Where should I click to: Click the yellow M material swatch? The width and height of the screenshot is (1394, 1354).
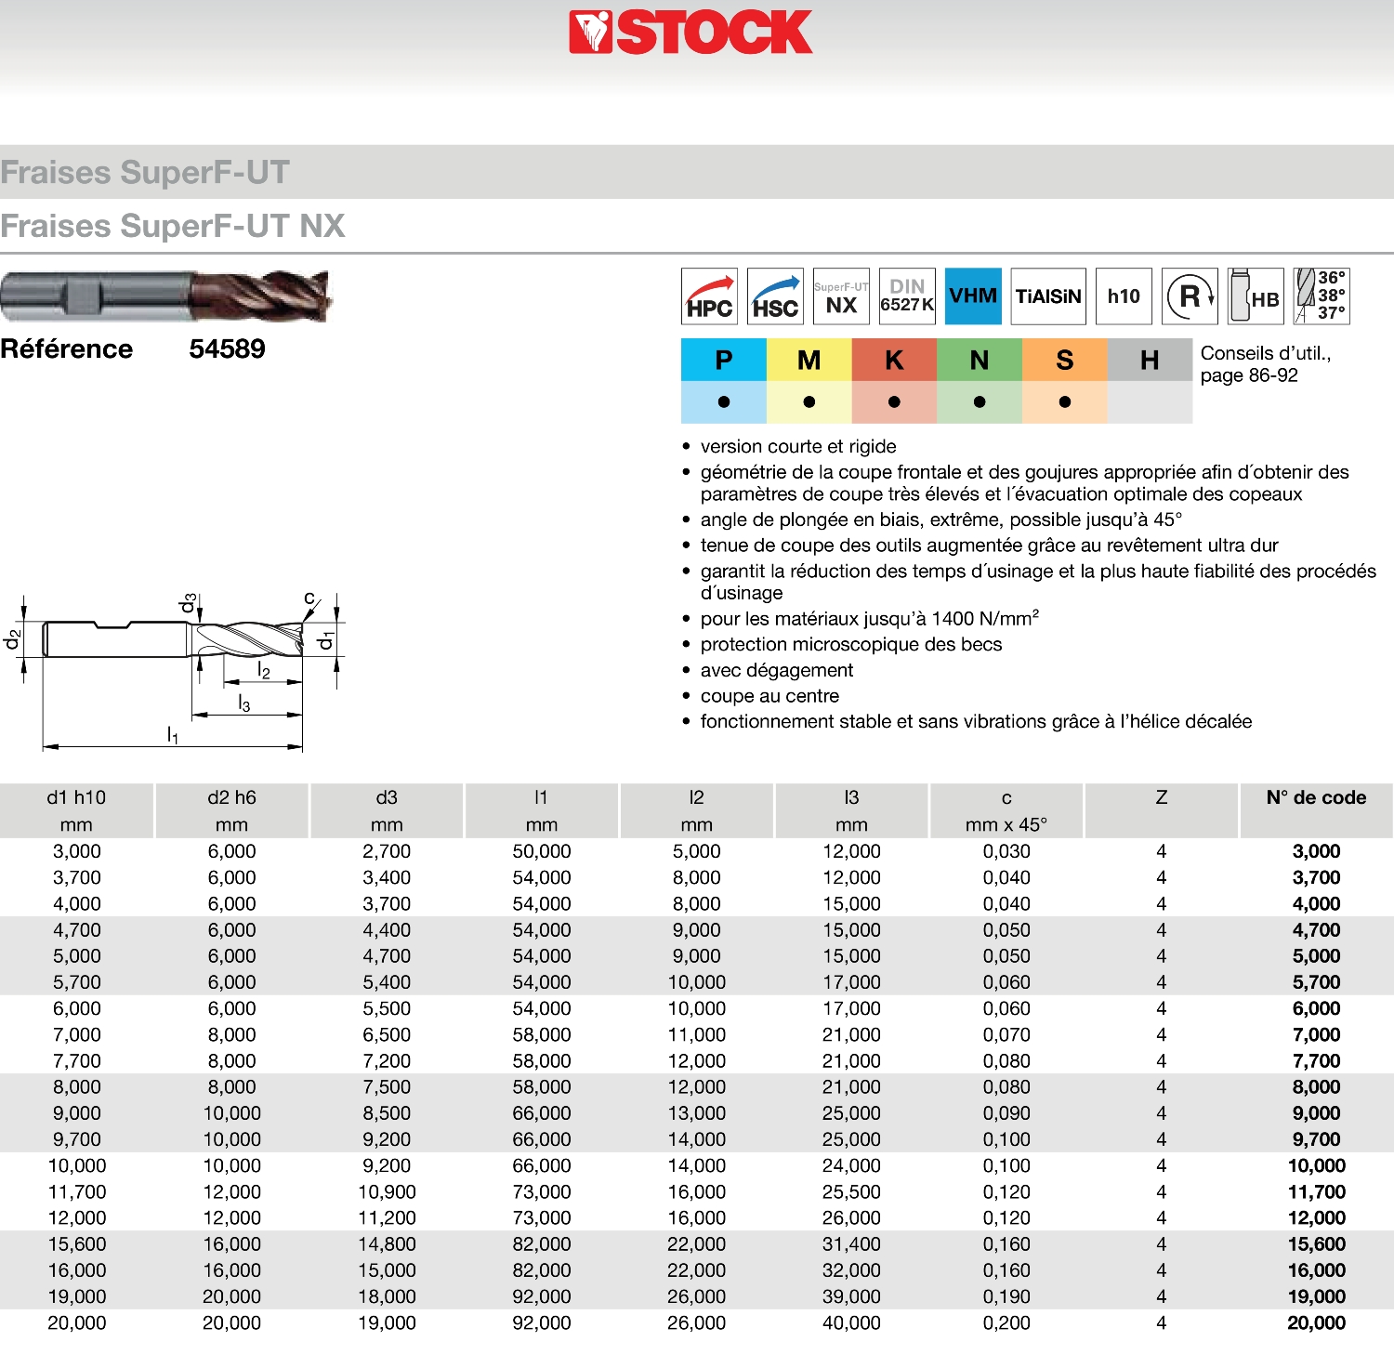point(809,360)
